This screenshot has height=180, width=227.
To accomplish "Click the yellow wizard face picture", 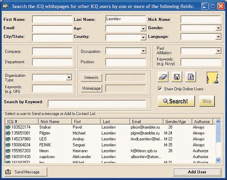I will tap(212, 78).
